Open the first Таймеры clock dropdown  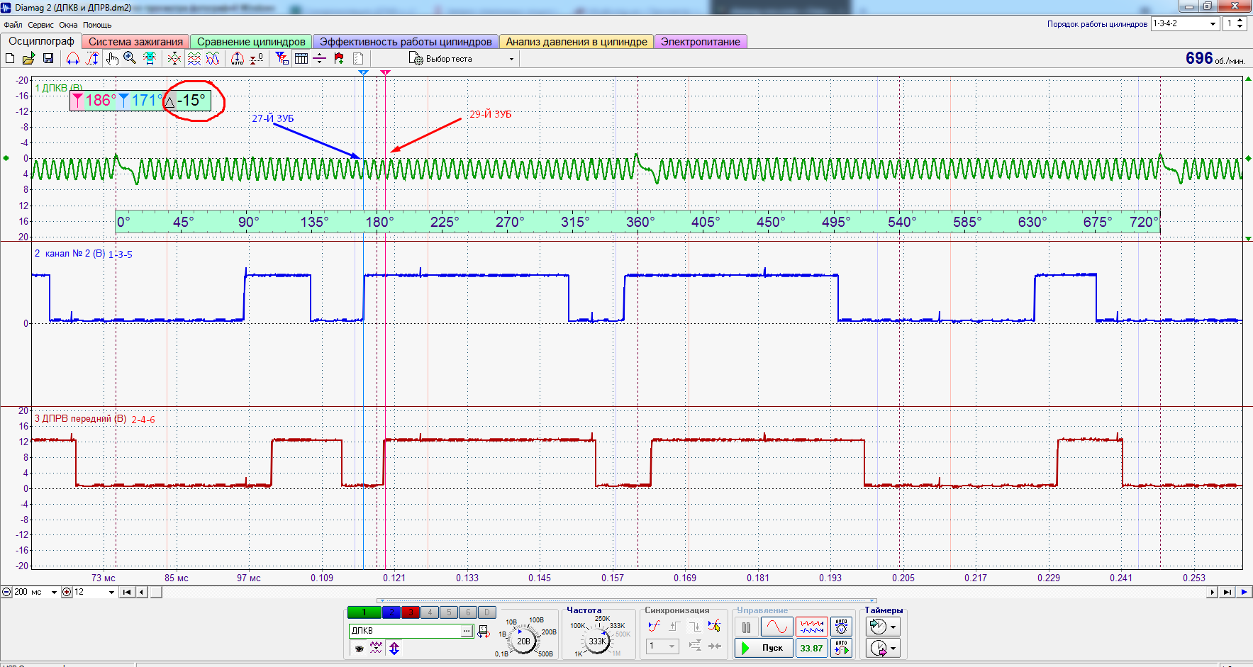tap(883, 627)
